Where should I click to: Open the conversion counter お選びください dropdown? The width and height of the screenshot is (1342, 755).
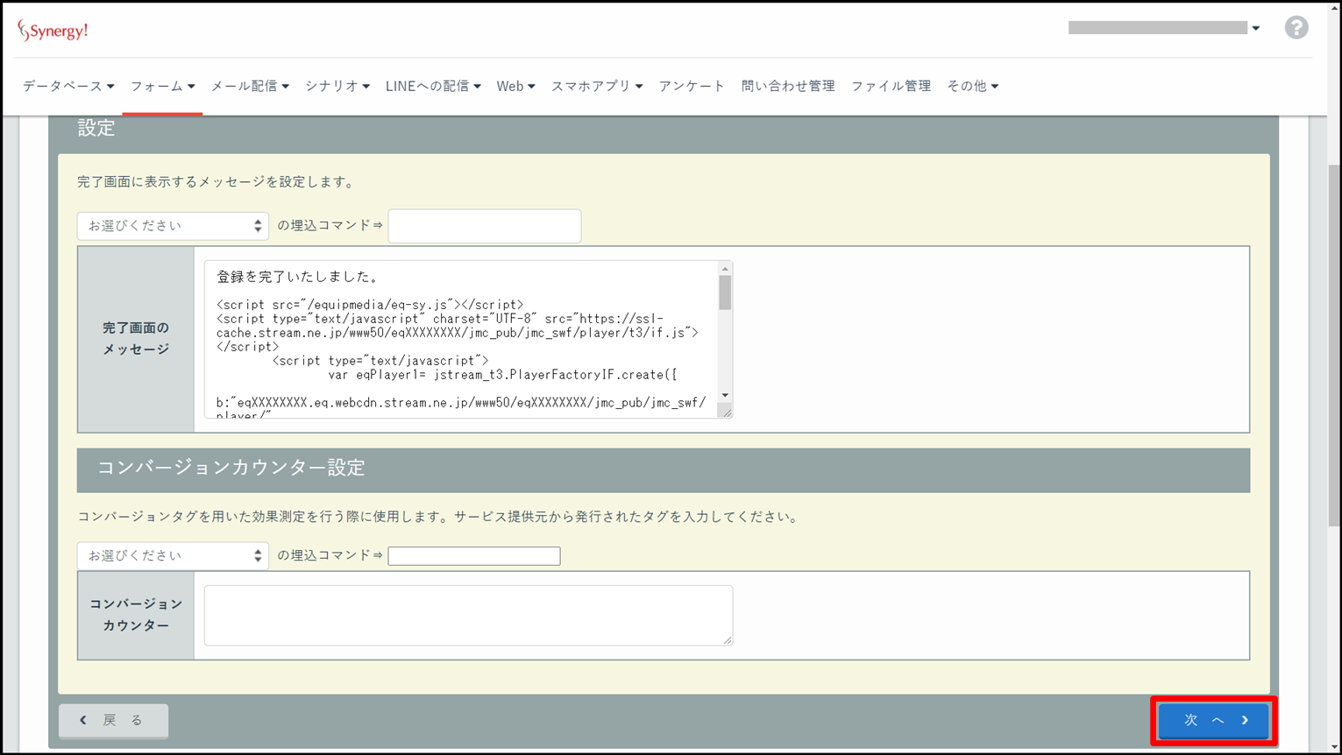[x=173, y=555]
